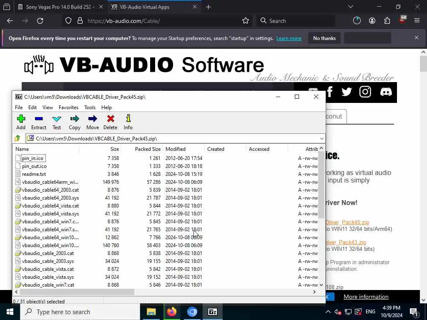This screenshot has height=320, width=427.
Task: Click the Add toolbar icon in 7-Zip
Action: [x=21, y=122]
